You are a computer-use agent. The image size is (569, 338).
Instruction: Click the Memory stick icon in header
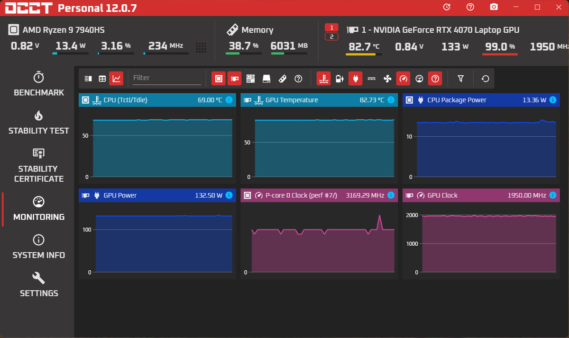coord(232,30)
